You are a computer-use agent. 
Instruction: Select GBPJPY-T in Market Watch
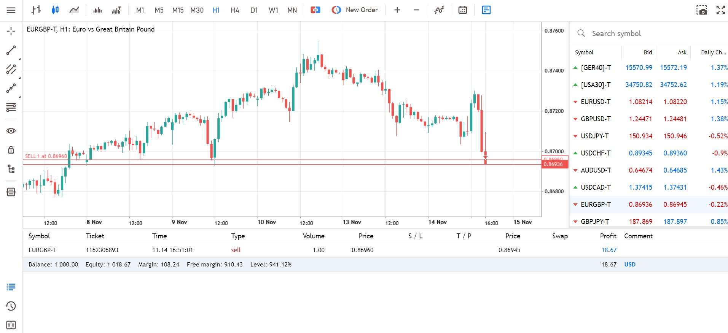pyautogui.click(x=595, y=222)
